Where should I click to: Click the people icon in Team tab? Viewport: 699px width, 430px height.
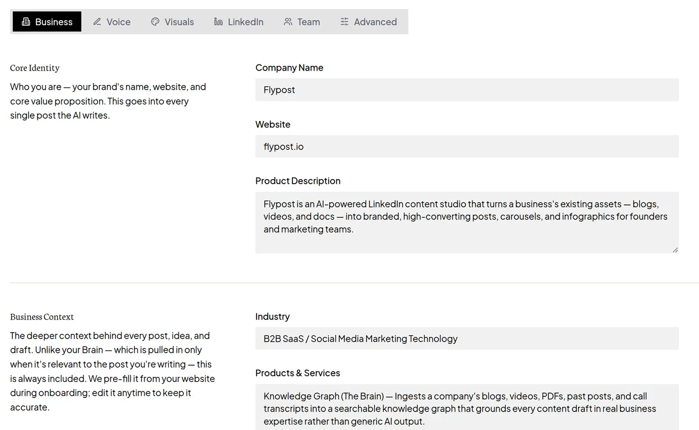pos(288,22)
